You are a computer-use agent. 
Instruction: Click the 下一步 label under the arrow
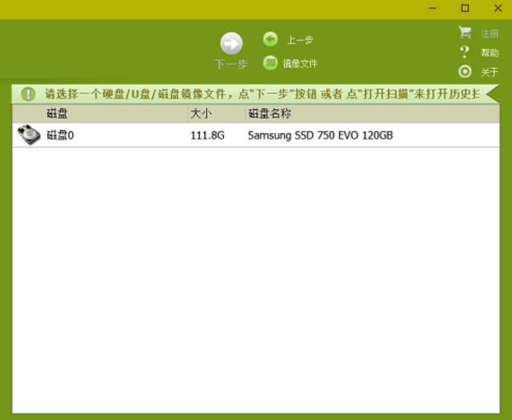pyautogui.click(x=231, y=64)
